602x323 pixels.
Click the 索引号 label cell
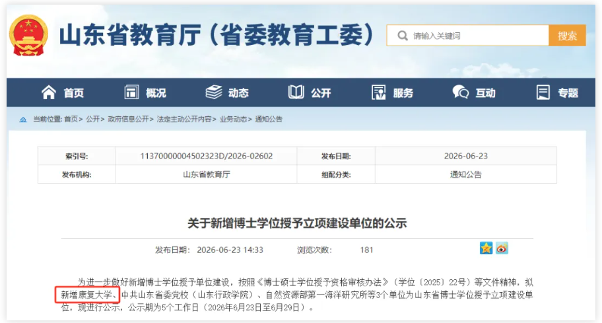[x=77, y=157]
